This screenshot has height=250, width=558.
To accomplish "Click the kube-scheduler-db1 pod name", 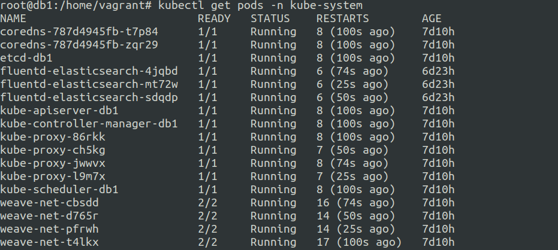I will pos(59,190).
